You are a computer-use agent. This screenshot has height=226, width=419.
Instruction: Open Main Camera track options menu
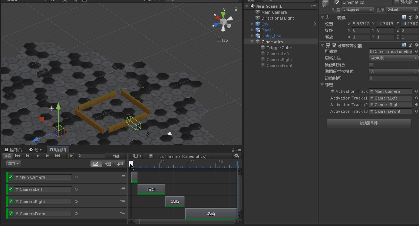click(123, 176)
